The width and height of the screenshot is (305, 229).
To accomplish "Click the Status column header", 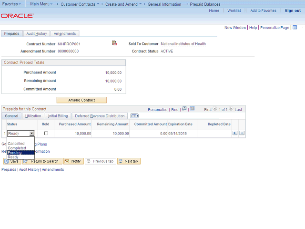I will pos(12,124).
